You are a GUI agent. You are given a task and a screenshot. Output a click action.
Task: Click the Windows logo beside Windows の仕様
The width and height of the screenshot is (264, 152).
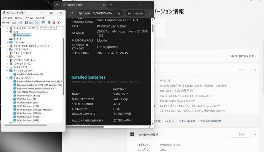click(132, 134)
